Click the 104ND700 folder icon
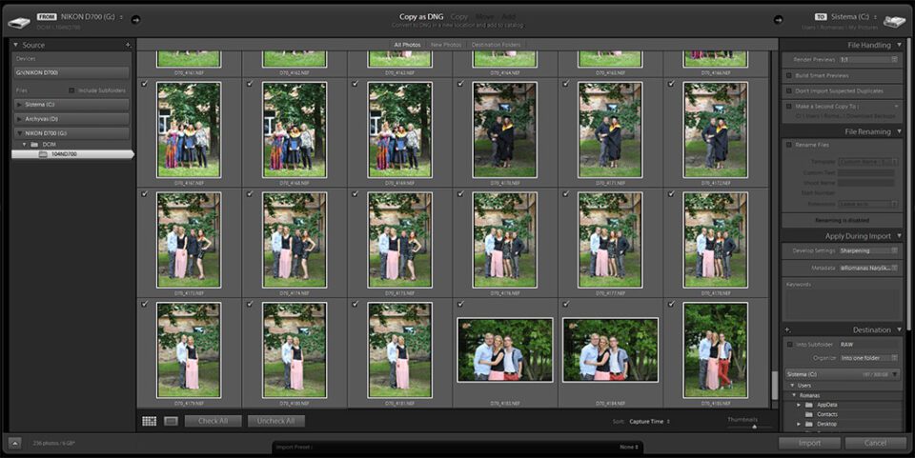This screenshot has width=915, height=458. [43, 154]
